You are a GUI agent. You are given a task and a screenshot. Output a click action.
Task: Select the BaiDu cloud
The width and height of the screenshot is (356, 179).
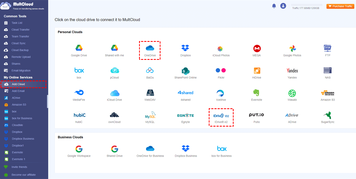point(150,73)
